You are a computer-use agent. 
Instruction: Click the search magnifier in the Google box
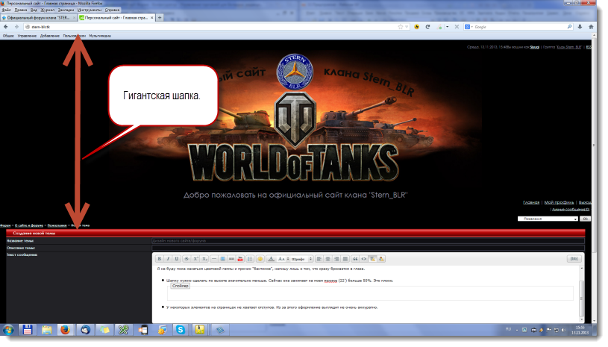(569, 27)
